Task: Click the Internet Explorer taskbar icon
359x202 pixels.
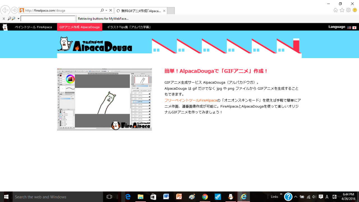Action: (x=243, y=197)
